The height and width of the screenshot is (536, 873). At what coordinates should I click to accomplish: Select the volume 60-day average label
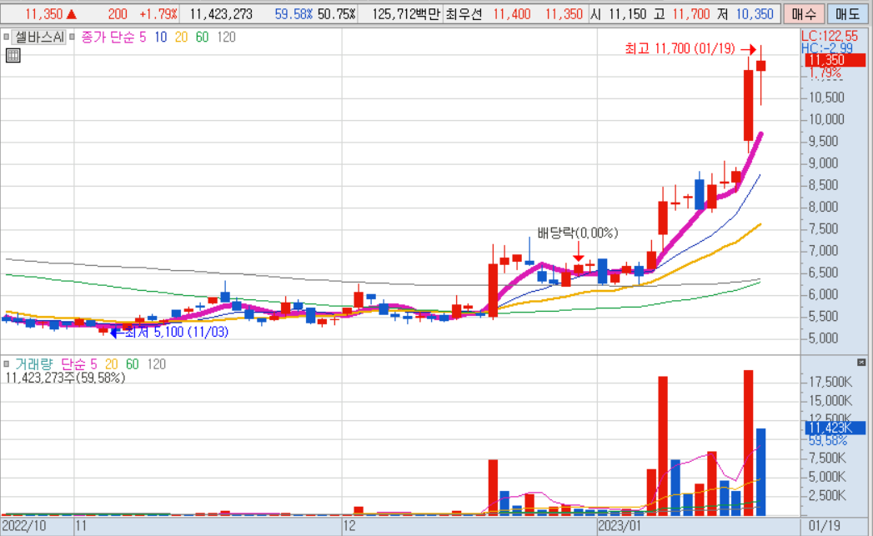[x=132, y=364]
